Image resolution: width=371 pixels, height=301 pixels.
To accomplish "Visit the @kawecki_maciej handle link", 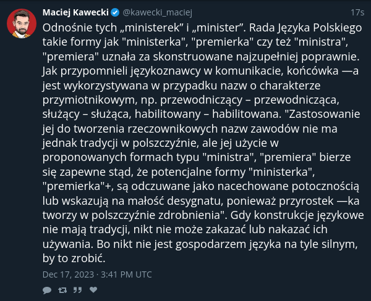I will pos(157,12).
